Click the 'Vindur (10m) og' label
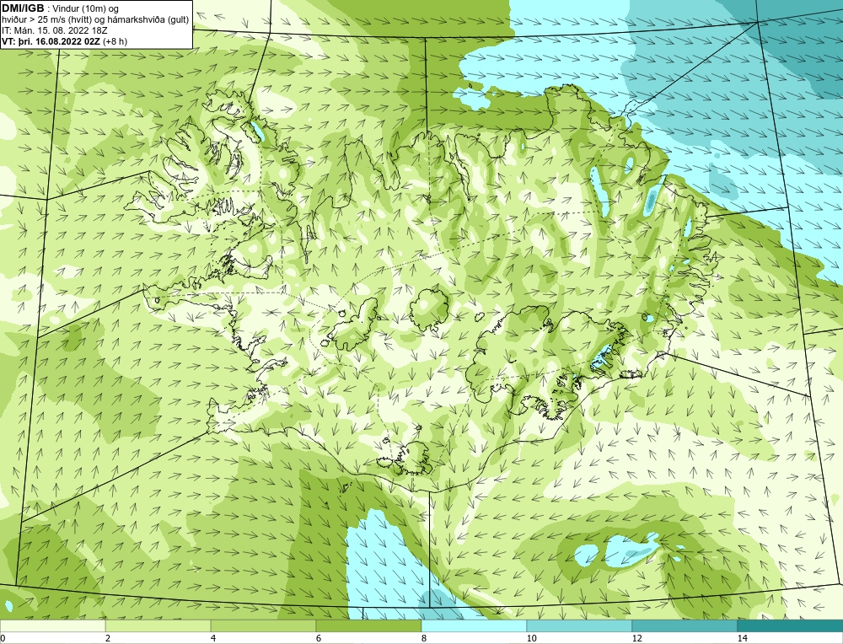This screenshot has height=644, width=843. tap(86, 8)
